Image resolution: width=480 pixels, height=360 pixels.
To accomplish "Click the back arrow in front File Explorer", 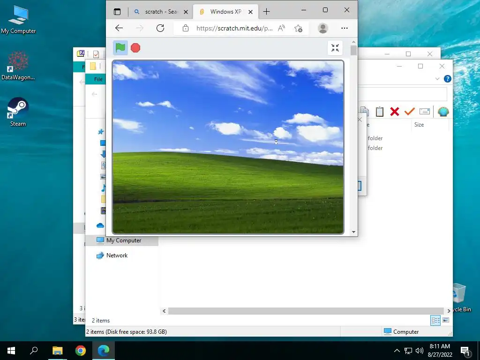I will tap(95, 94).
